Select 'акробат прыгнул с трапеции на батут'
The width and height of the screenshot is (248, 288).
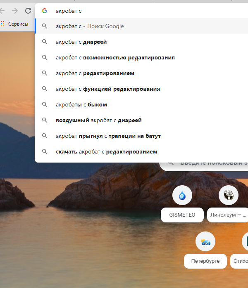click(108, 136)
